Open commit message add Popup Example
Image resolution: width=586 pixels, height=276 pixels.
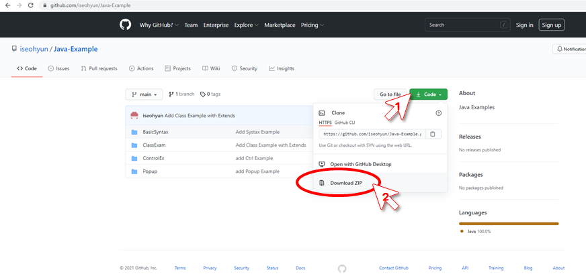click(257, 171)
